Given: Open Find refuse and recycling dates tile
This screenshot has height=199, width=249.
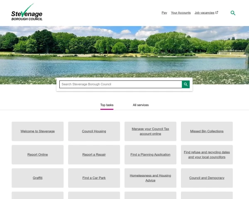Looking at the screenshot, I should pyautogui.click(x=207, y=155).
